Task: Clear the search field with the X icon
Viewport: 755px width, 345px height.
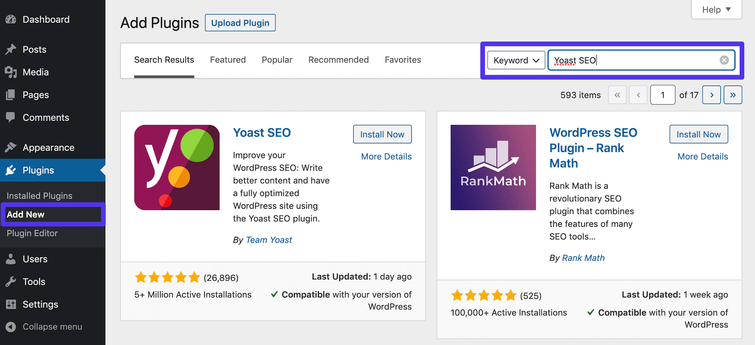Action: (x=724, y=60)
